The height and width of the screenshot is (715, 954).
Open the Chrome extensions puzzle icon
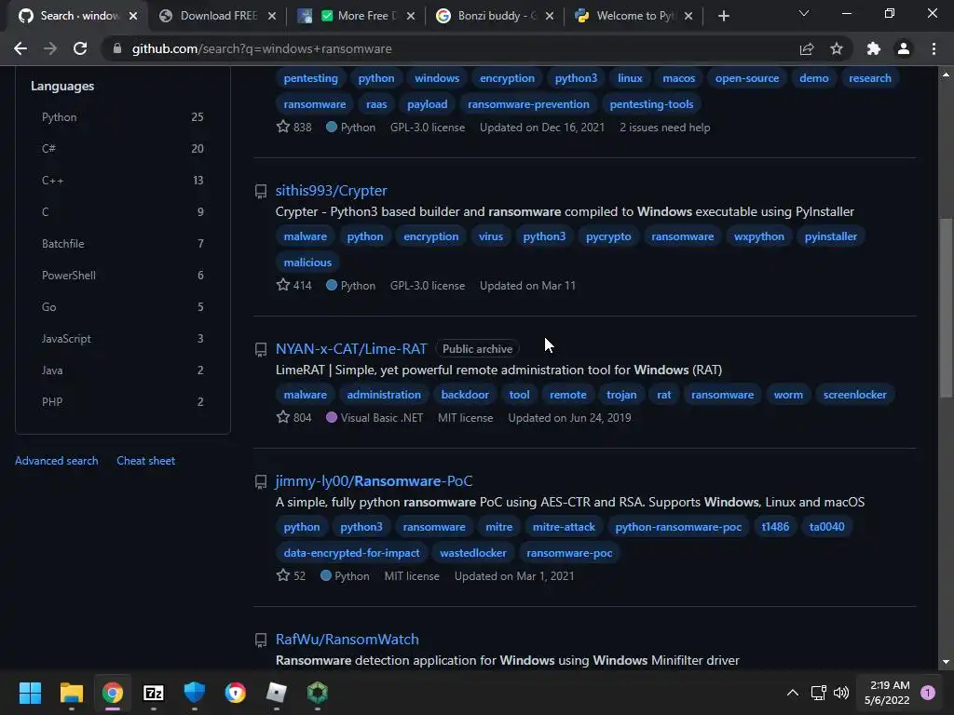click(874, 48)
